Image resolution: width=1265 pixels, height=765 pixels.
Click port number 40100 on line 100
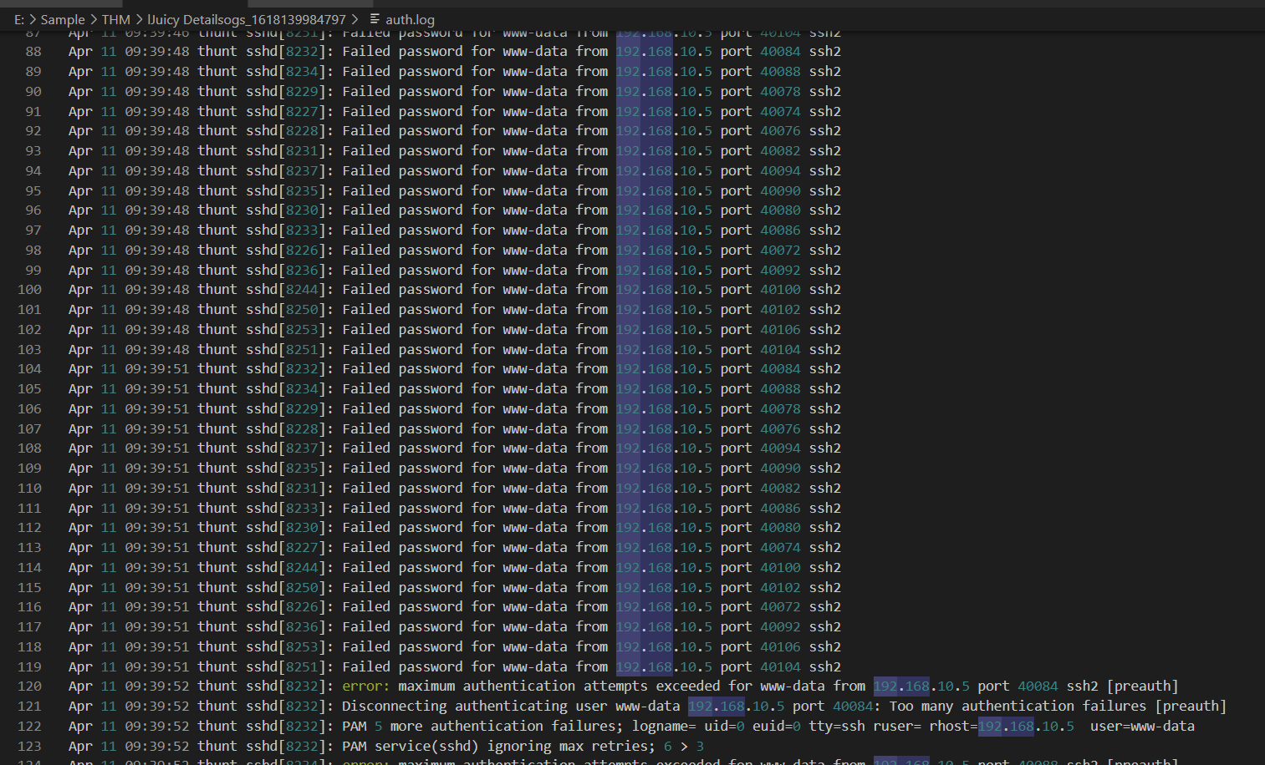780,290
